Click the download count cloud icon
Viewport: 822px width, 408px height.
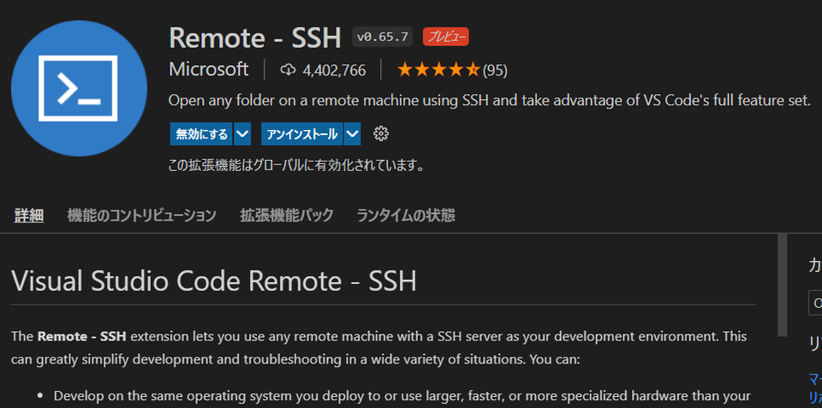[x=288, y=69]
